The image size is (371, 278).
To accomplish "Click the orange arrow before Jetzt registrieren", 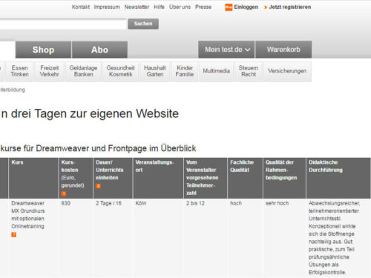I will tap(266, 7).
